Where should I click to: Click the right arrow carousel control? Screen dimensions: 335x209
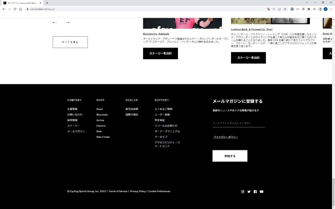coord(67,23)
